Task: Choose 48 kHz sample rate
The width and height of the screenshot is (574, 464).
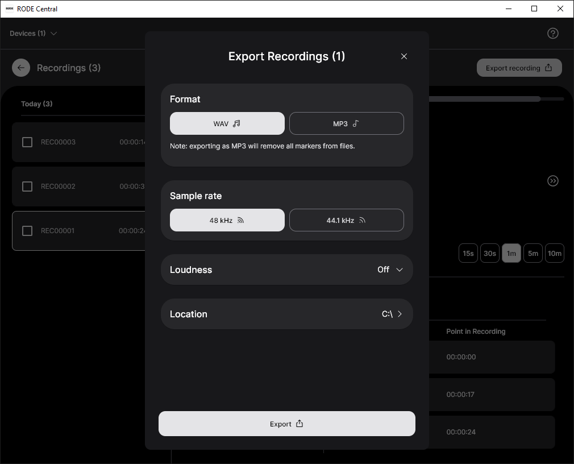Action: 227,220
